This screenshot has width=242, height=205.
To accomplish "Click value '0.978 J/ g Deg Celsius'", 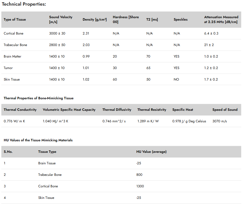I will tap(189, 121).
